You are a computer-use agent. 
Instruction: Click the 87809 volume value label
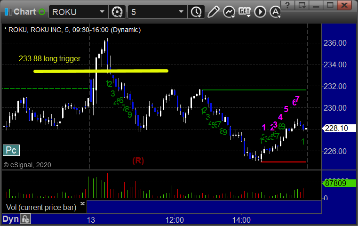(339, 183)
